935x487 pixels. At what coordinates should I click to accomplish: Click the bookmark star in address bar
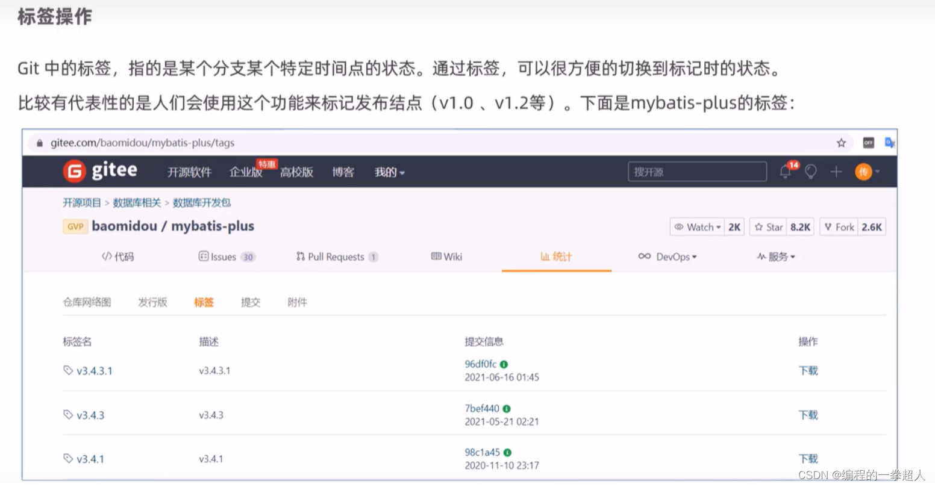point(841,143)
